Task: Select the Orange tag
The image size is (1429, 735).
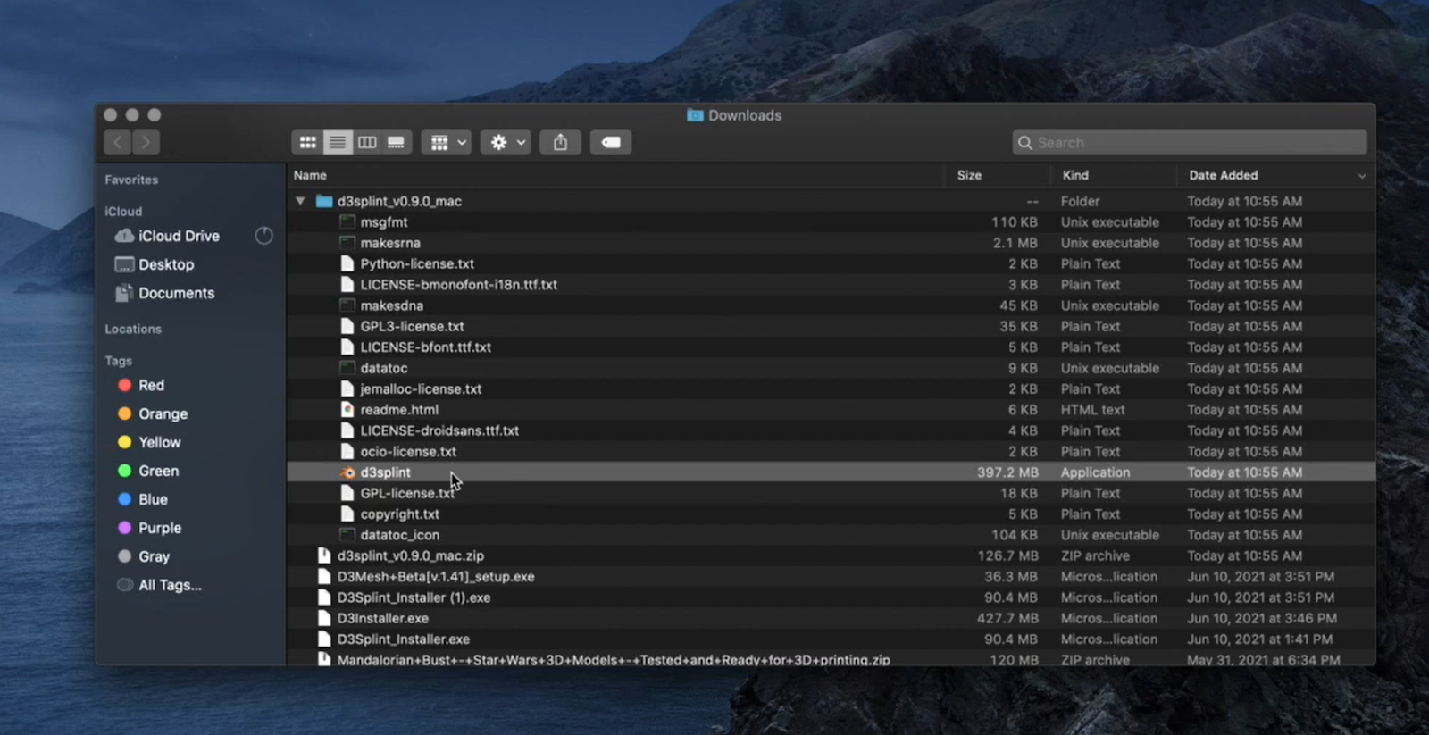Action: point(163,413)
